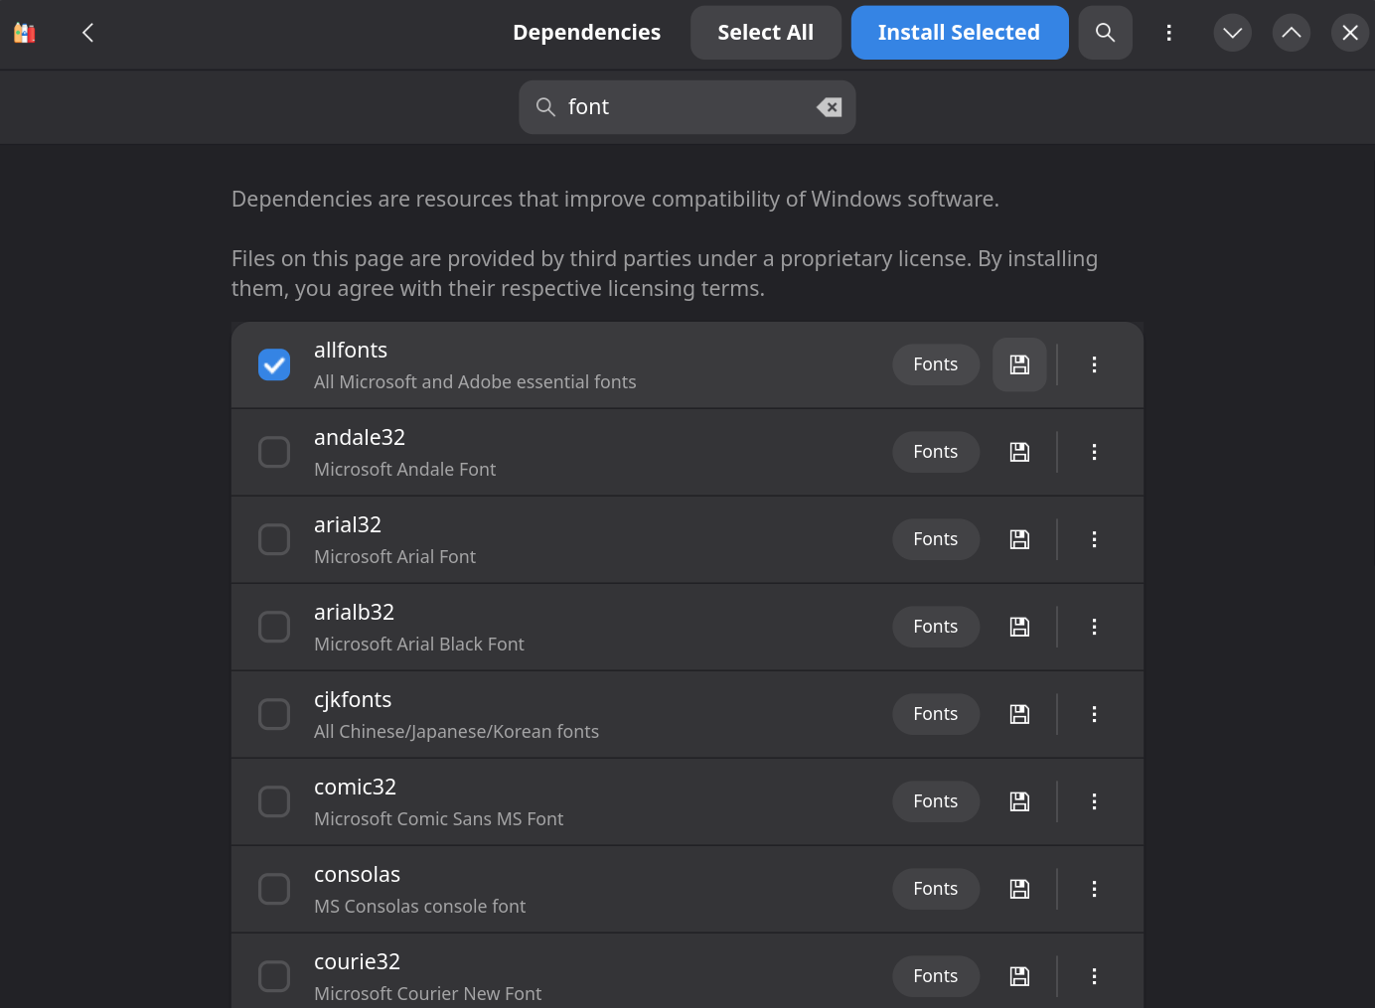Viewport: 1375px width, 1008px height.
Task: Click 'Microsoft Arial Black Font' description
Action: tap(419, 645)
